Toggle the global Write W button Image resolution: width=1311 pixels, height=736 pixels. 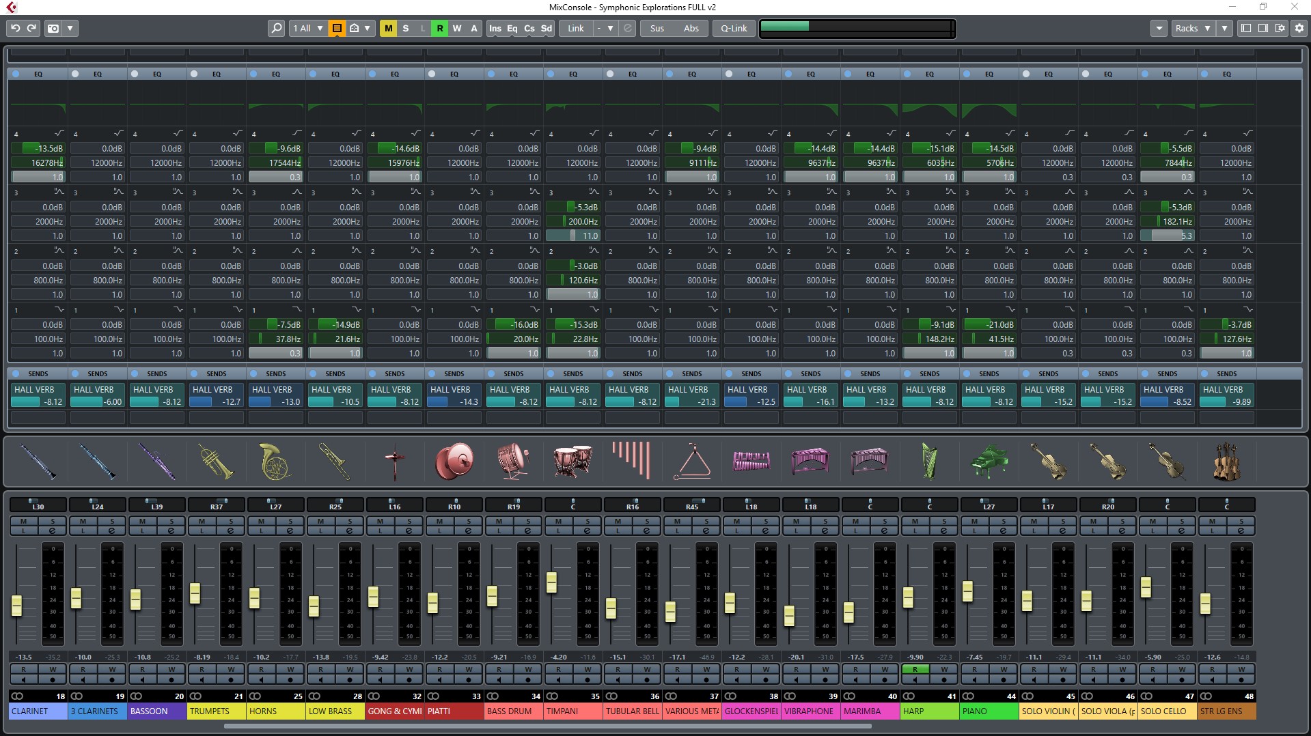(456, 28)
